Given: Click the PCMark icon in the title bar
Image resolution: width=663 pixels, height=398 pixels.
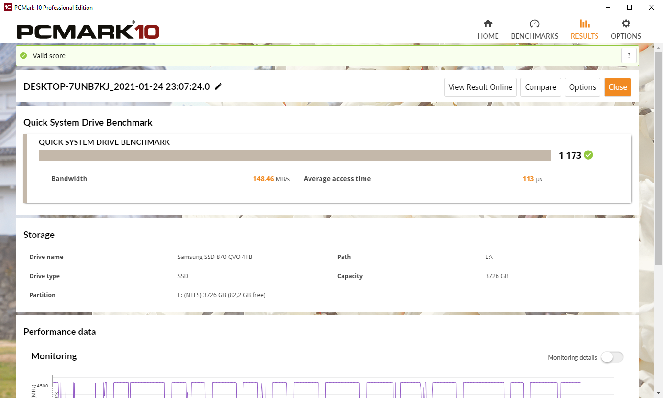Looking at the screenshot, I should click(x=6, y=7).
